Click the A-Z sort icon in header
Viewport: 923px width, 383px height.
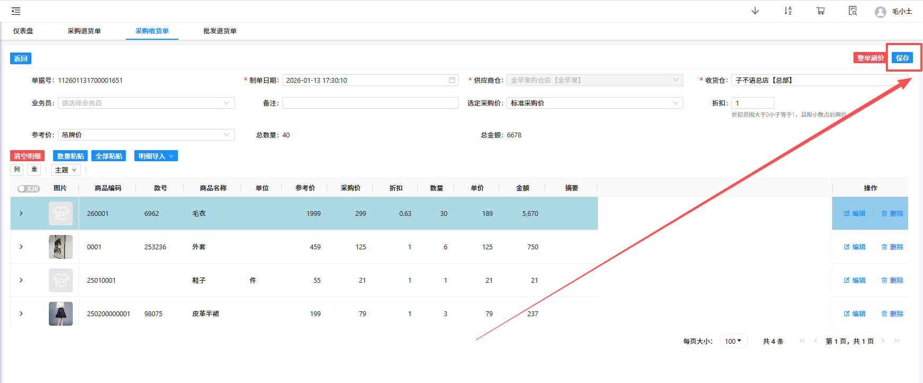[x=788, y=11]
